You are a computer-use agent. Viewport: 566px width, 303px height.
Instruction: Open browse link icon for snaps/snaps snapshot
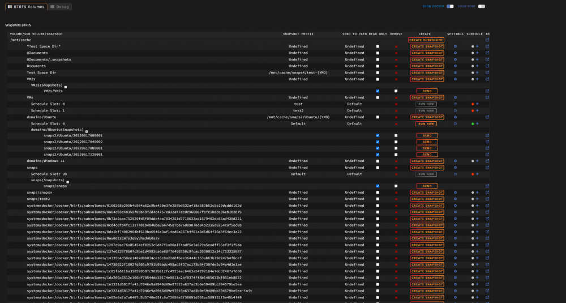[x=487, y=186]
